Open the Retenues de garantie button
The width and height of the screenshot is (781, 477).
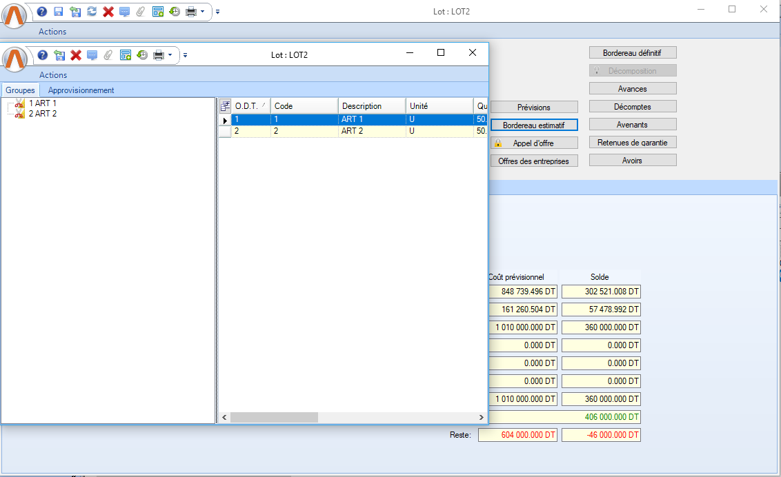tap(632, 142)
